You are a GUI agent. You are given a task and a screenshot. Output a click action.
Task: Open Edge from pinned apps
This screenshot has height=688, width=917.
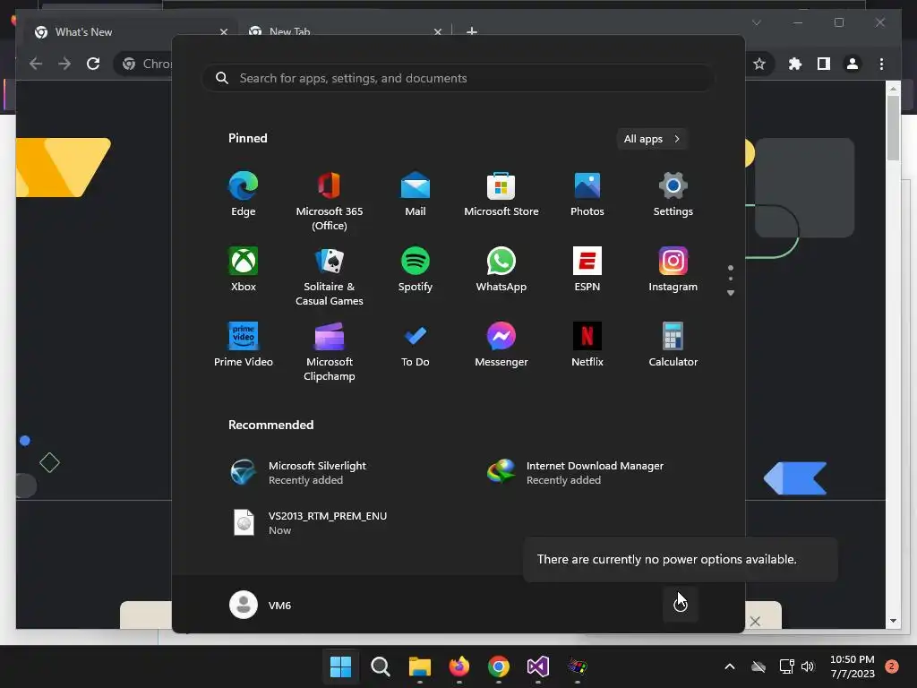(x=244, y=194)
